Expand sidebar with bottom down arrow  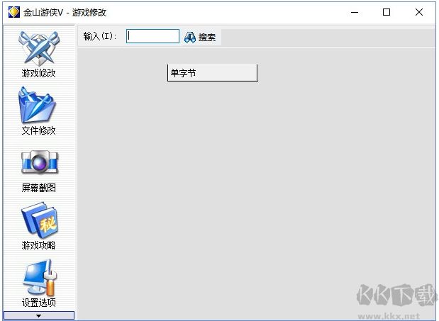pos(39,315)
